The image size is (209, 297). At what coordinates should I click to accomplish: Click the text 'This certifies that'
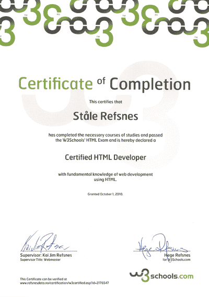click(106, 102)
